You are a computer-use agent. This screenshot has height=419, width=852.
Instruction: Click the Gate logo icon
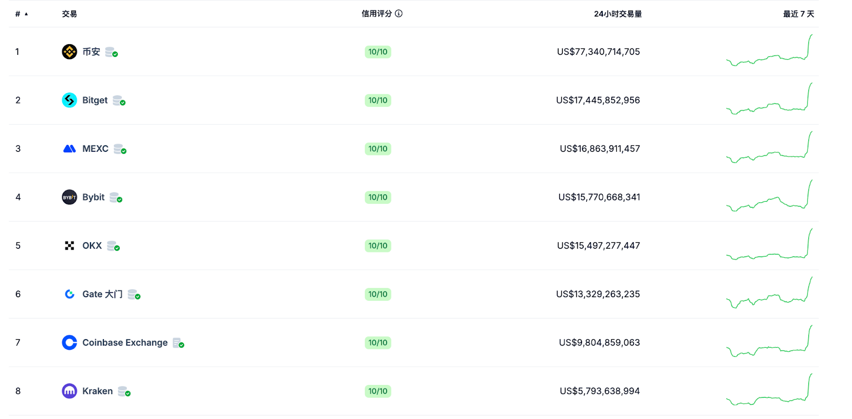(x=69, y=294)
